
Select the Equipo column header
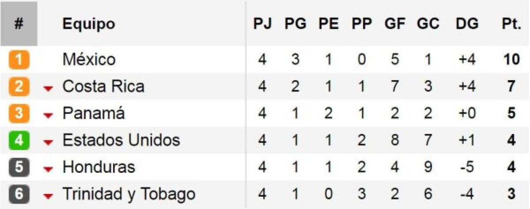pyautogui.click(x=89, y=24)
